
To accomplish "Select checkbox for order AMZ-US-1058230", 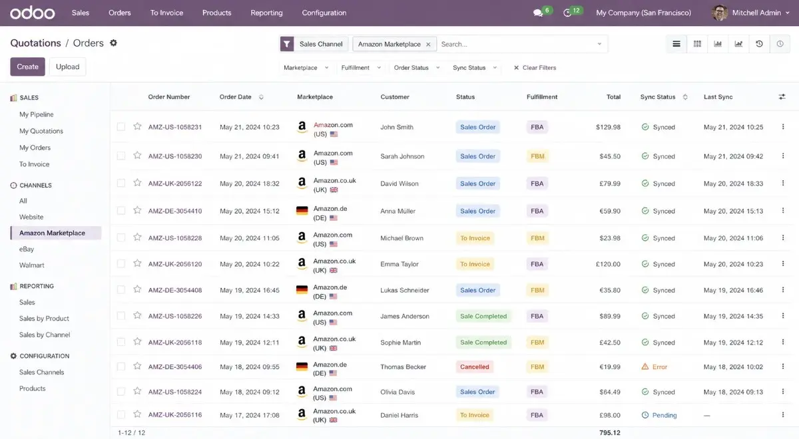I will click(121, 156).
